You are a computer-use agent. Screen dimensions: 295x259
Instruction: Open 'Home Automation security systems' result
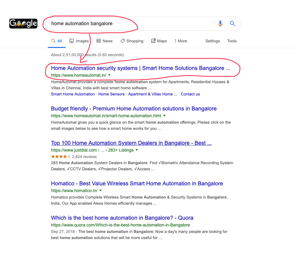[140, 68]
